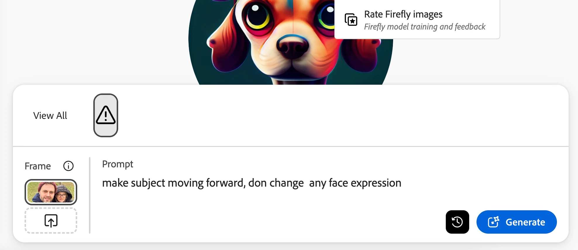
Task: Click Firefly model training and feedback subtitle
Action: pyautogui.click(x=424, y=27)
